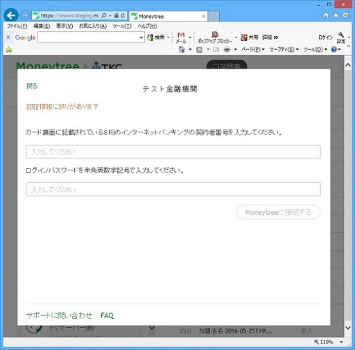Open a new blank tab
Screen dimensions: 355x350
pos(214,16)
